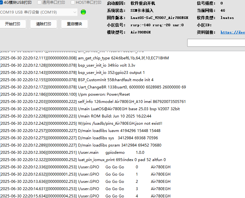Select the 'ROM Build: Jun 10 2025' line

76,116
